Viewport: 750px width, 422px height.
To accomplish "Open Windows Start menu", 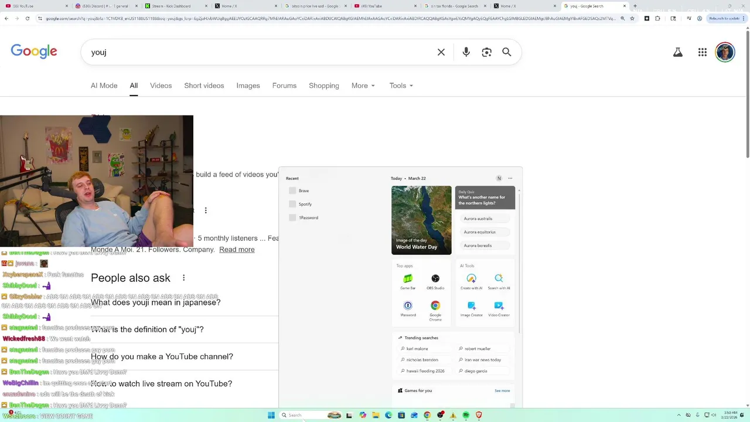I will tap(271, 415).
